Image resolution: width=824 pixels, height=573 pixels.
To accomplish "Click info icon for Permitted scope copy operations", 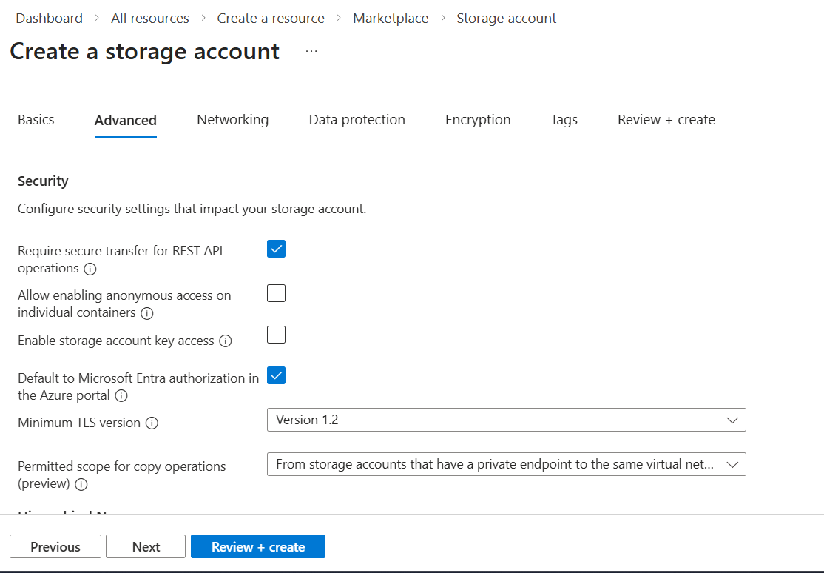I will tap(81, 484).
